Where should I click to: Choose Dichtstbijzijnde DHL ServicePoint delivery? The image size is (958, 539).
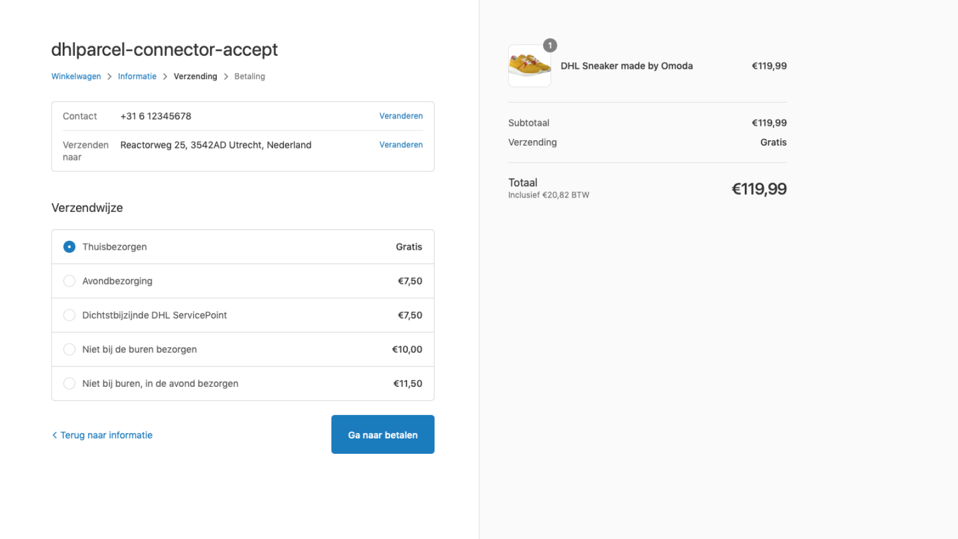(69, 315)
